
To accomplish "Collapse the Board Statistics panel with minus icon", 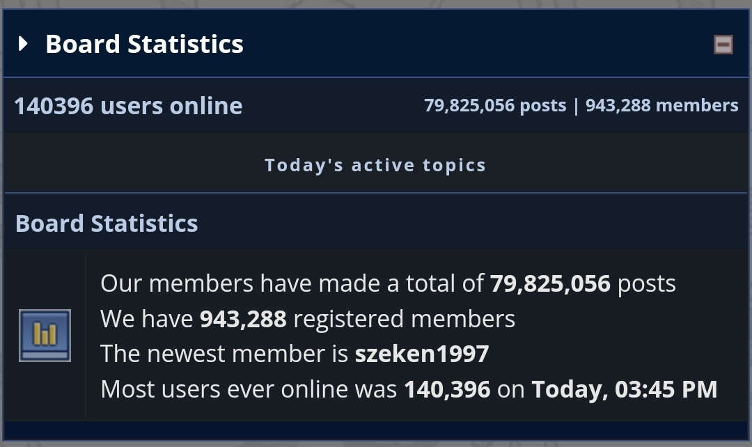I will tap(723, 45).
